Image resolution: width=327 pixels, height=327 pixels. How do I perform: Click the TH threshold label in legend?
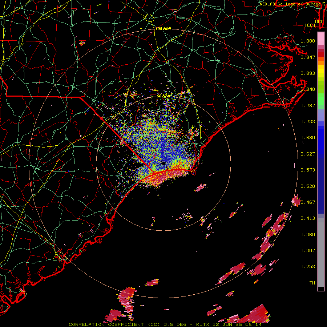pos(312,283)
